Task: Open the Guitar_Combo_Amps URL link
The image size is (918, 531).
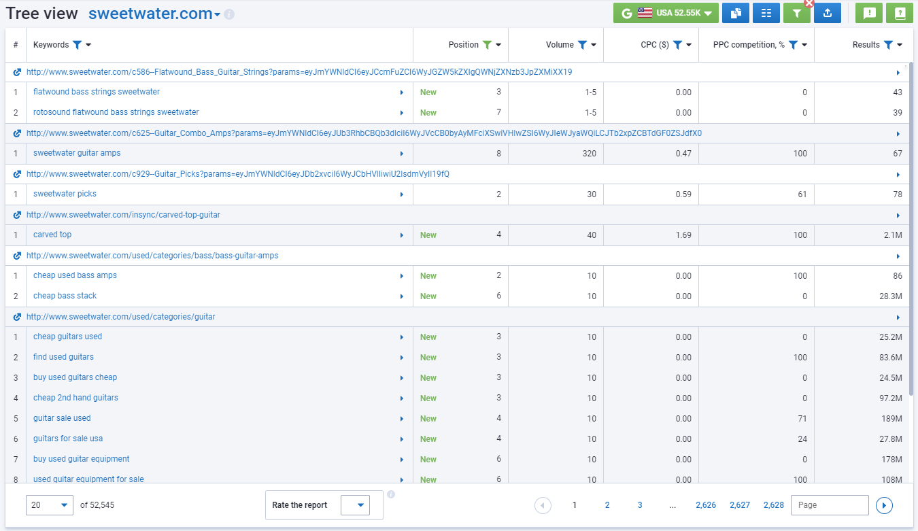Action: click(364, 133)
